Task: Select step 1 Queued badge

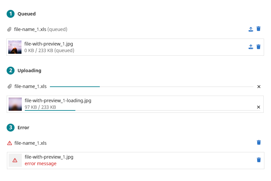Action: 11,14
